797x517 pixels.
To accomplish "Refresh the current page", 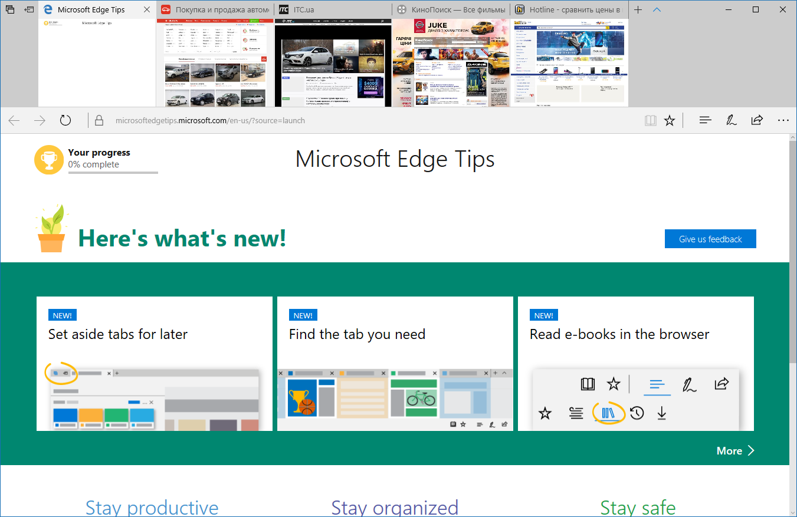I will pos(65,121).
